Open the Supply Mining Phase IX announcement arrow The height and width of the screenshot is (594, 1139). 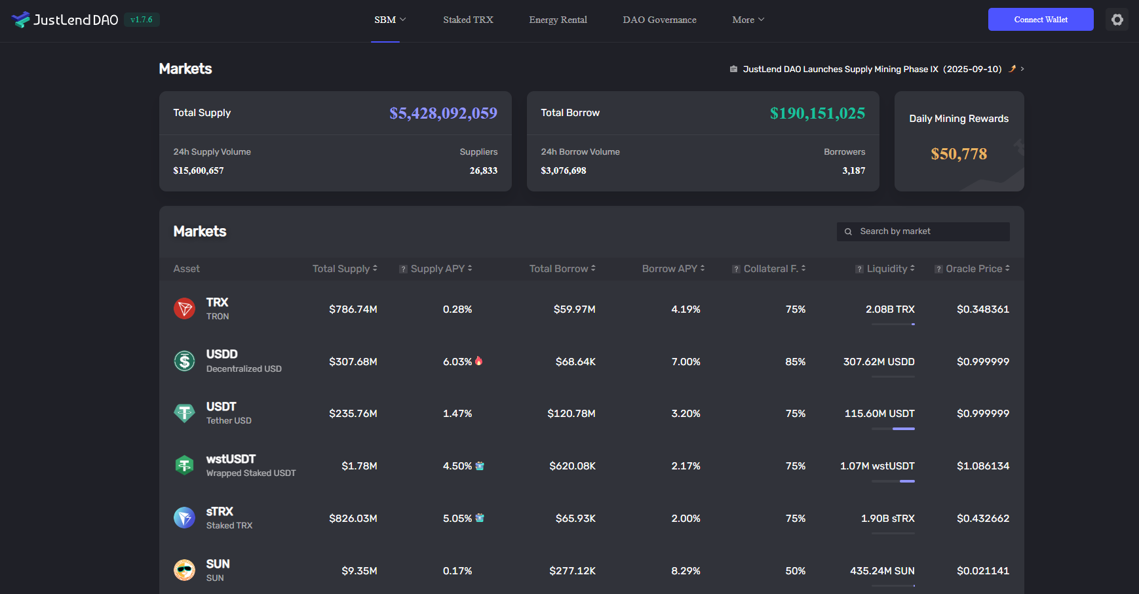tap(1022, 69)
